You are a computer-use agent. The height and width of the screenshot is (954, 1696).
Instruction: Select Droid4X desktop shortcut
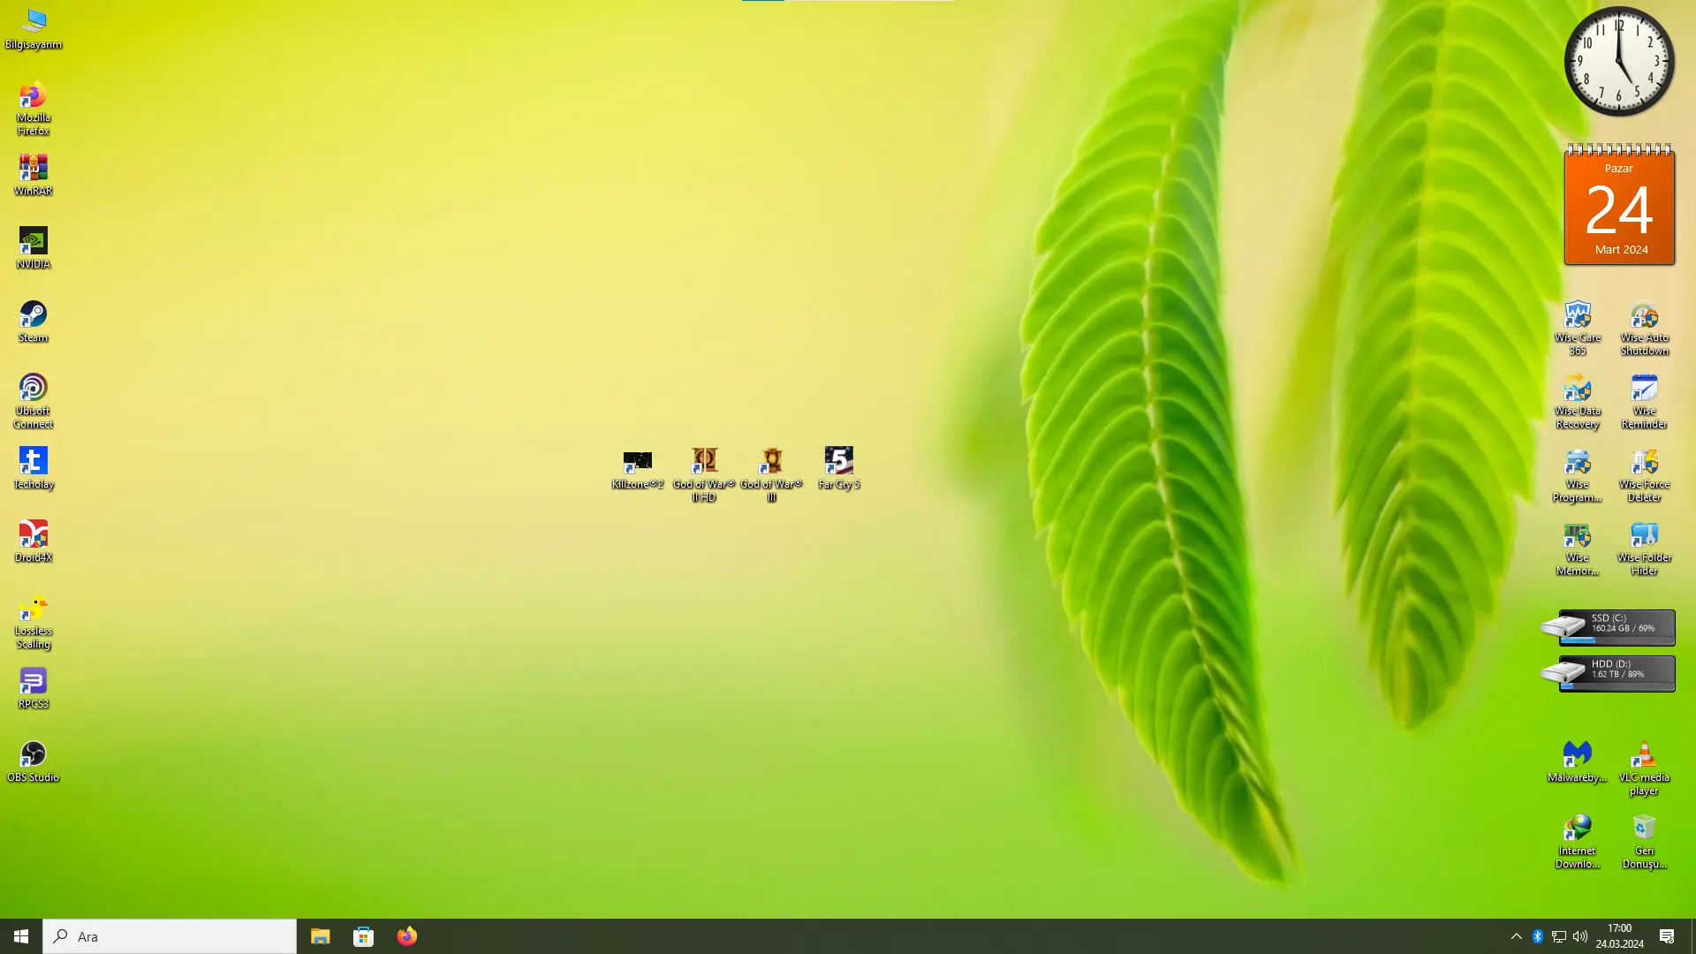click(34, 541)
